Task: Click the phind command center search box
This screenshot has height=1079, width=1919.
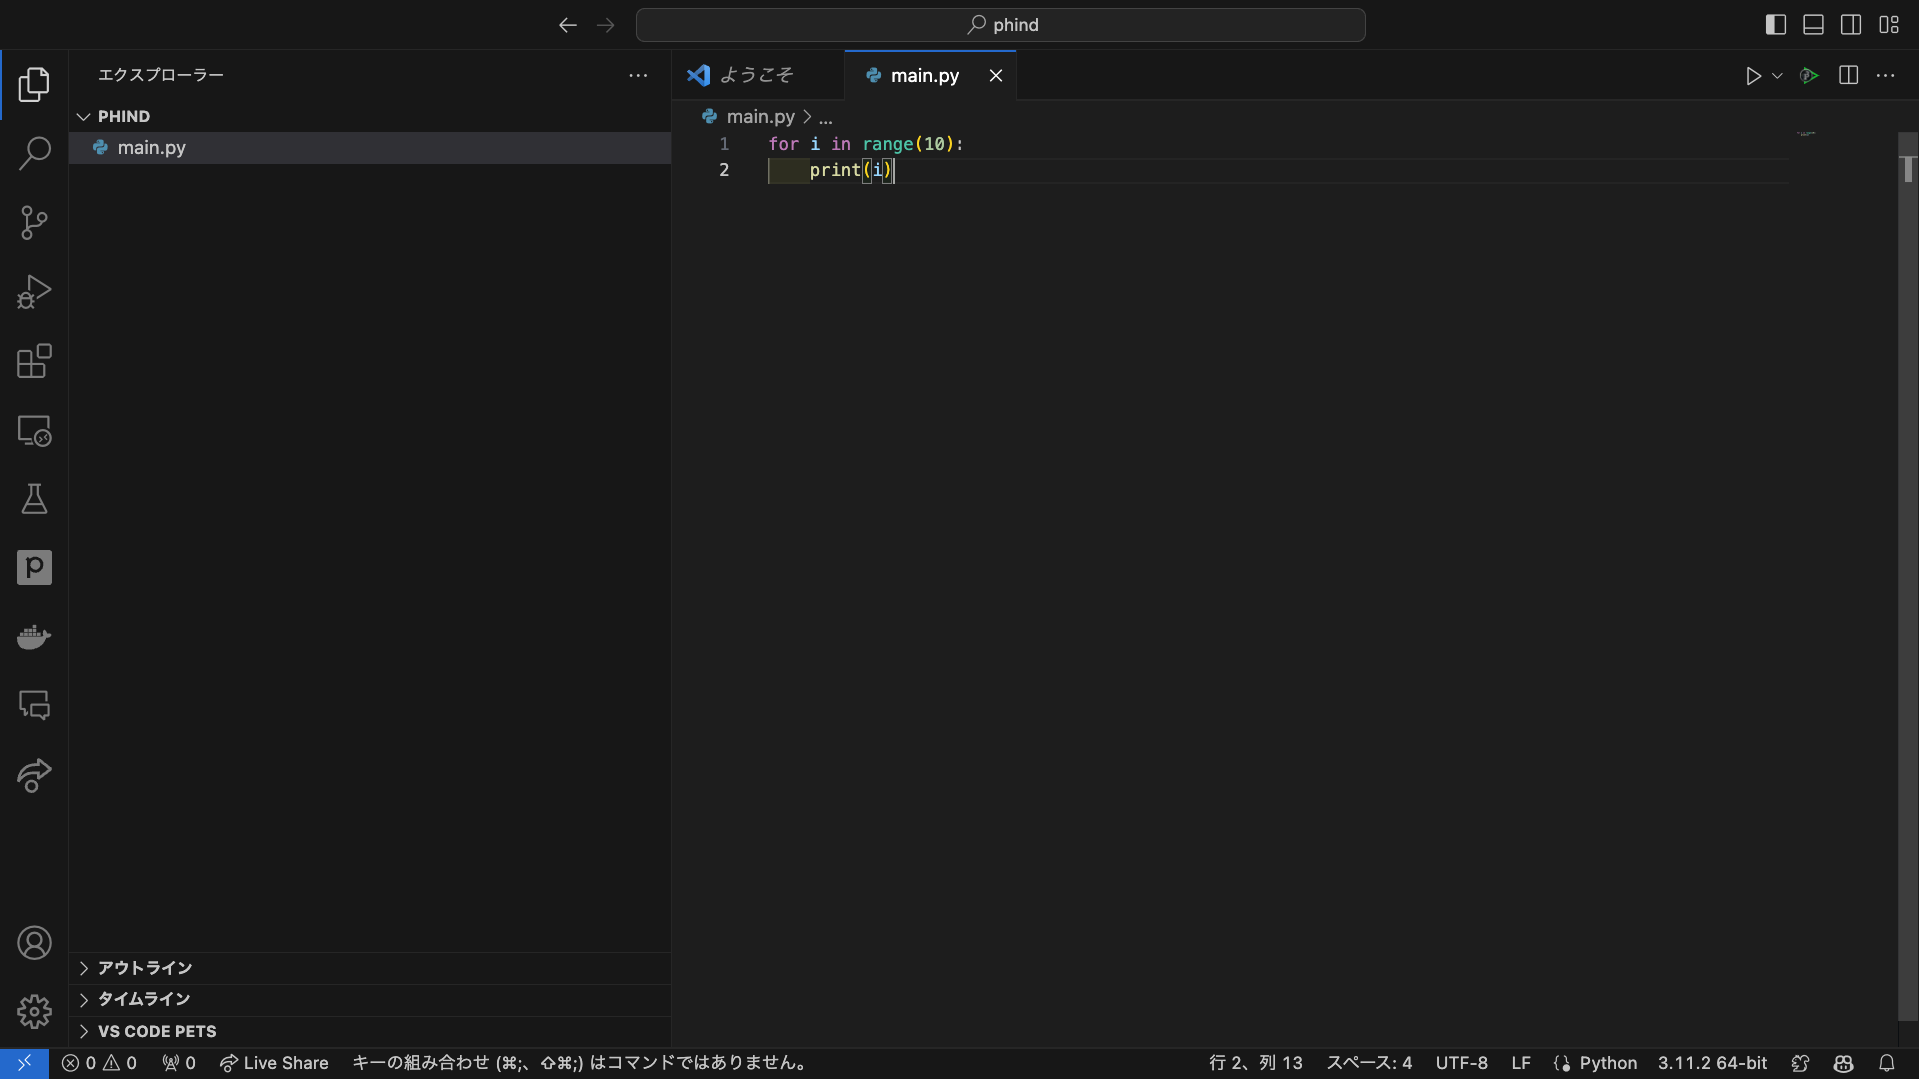Action: tap(1000, 25)
